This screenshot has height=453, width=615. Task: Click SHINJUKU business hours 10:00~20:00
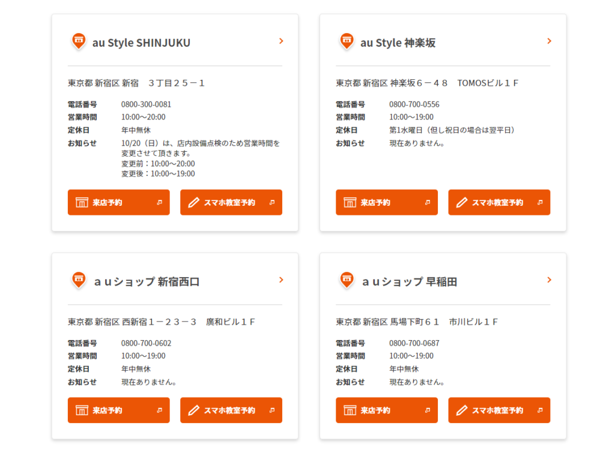[x=143, y=117]
